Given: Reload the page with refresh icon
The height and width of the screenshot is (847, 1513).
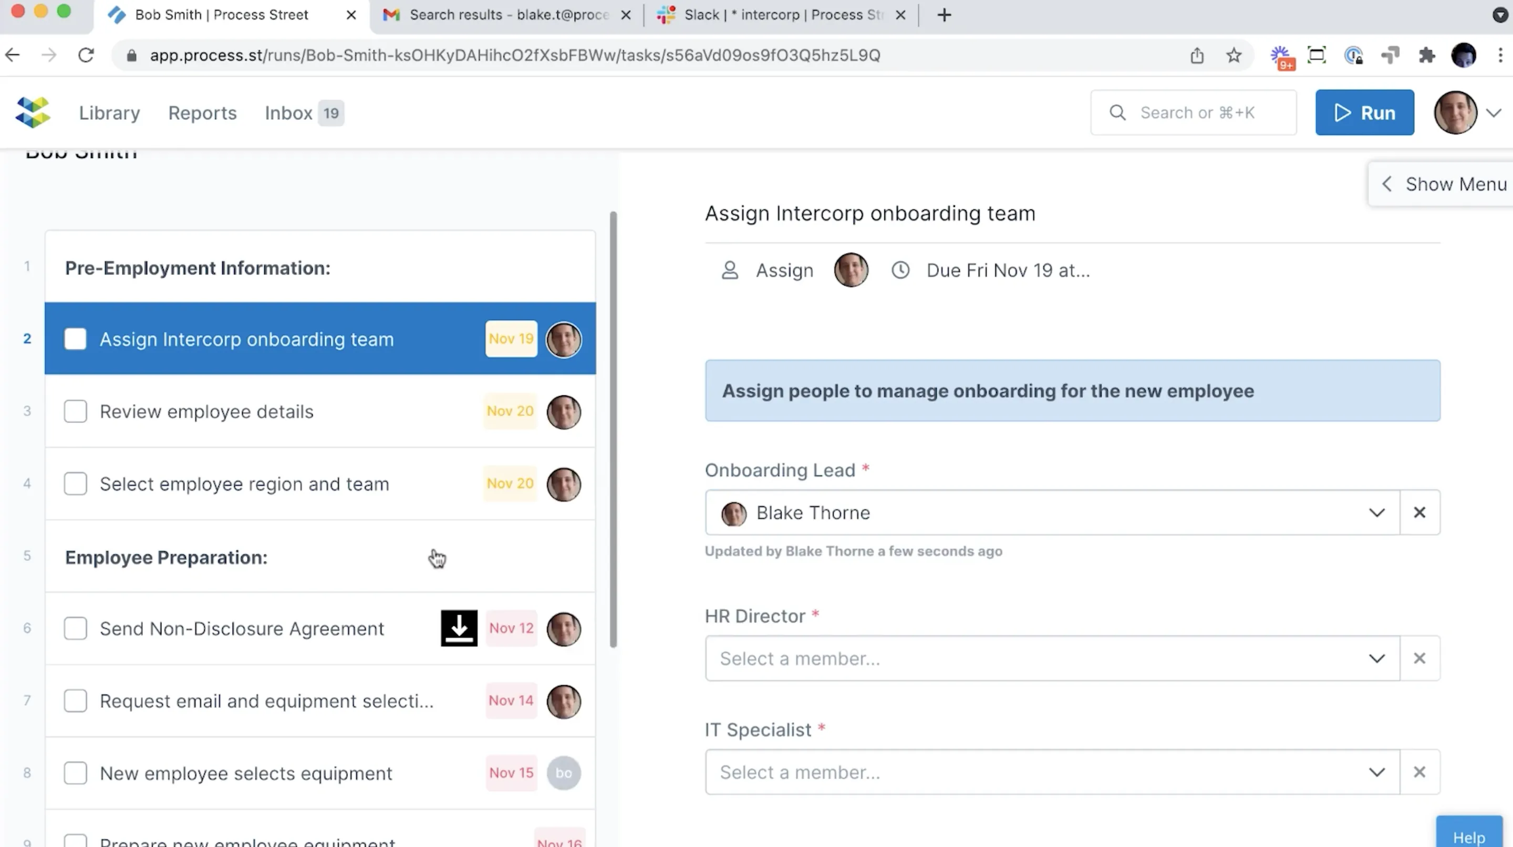Looking at the screenshot, I should [x=86, y=55].
